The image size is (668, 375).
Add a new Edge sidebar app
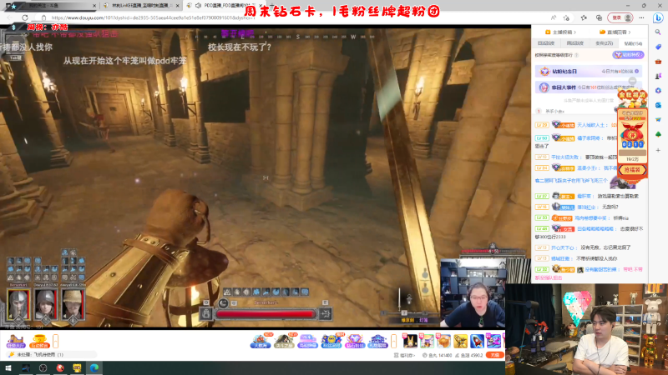(x=658, y=150)
